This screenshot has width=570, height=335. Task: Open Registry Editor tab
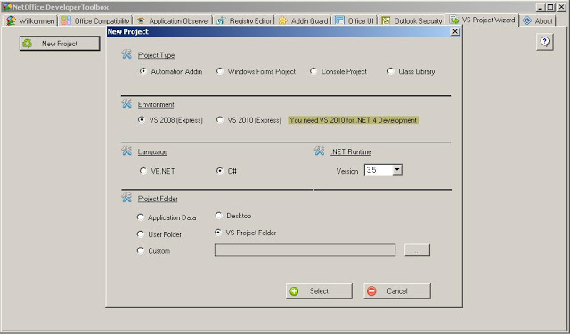pos(244,20)
